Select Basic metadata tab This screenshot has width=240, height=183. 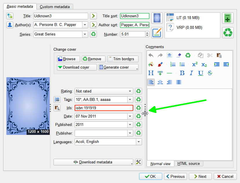click(20, 7)
